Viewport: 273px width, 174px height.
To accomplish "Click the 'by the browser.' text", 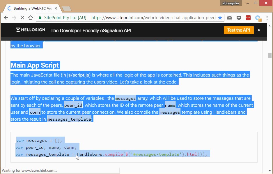I will point(26,46).
